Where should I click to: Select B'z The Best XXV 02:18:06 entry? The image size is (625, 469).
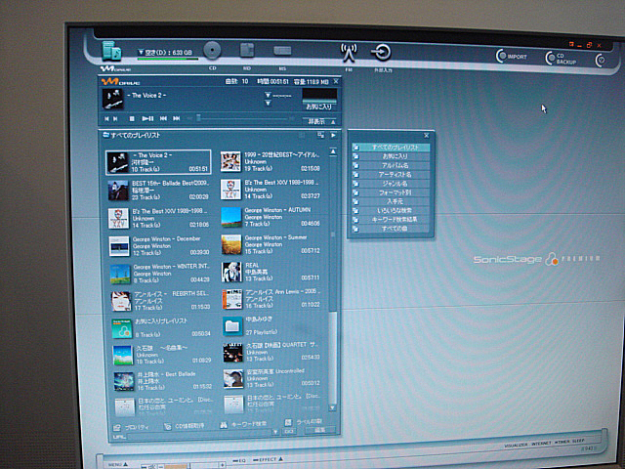click(x=158, y=218)
